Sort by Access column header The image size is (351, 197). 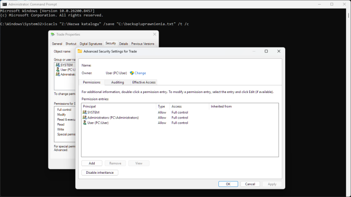tap(189, 107)
